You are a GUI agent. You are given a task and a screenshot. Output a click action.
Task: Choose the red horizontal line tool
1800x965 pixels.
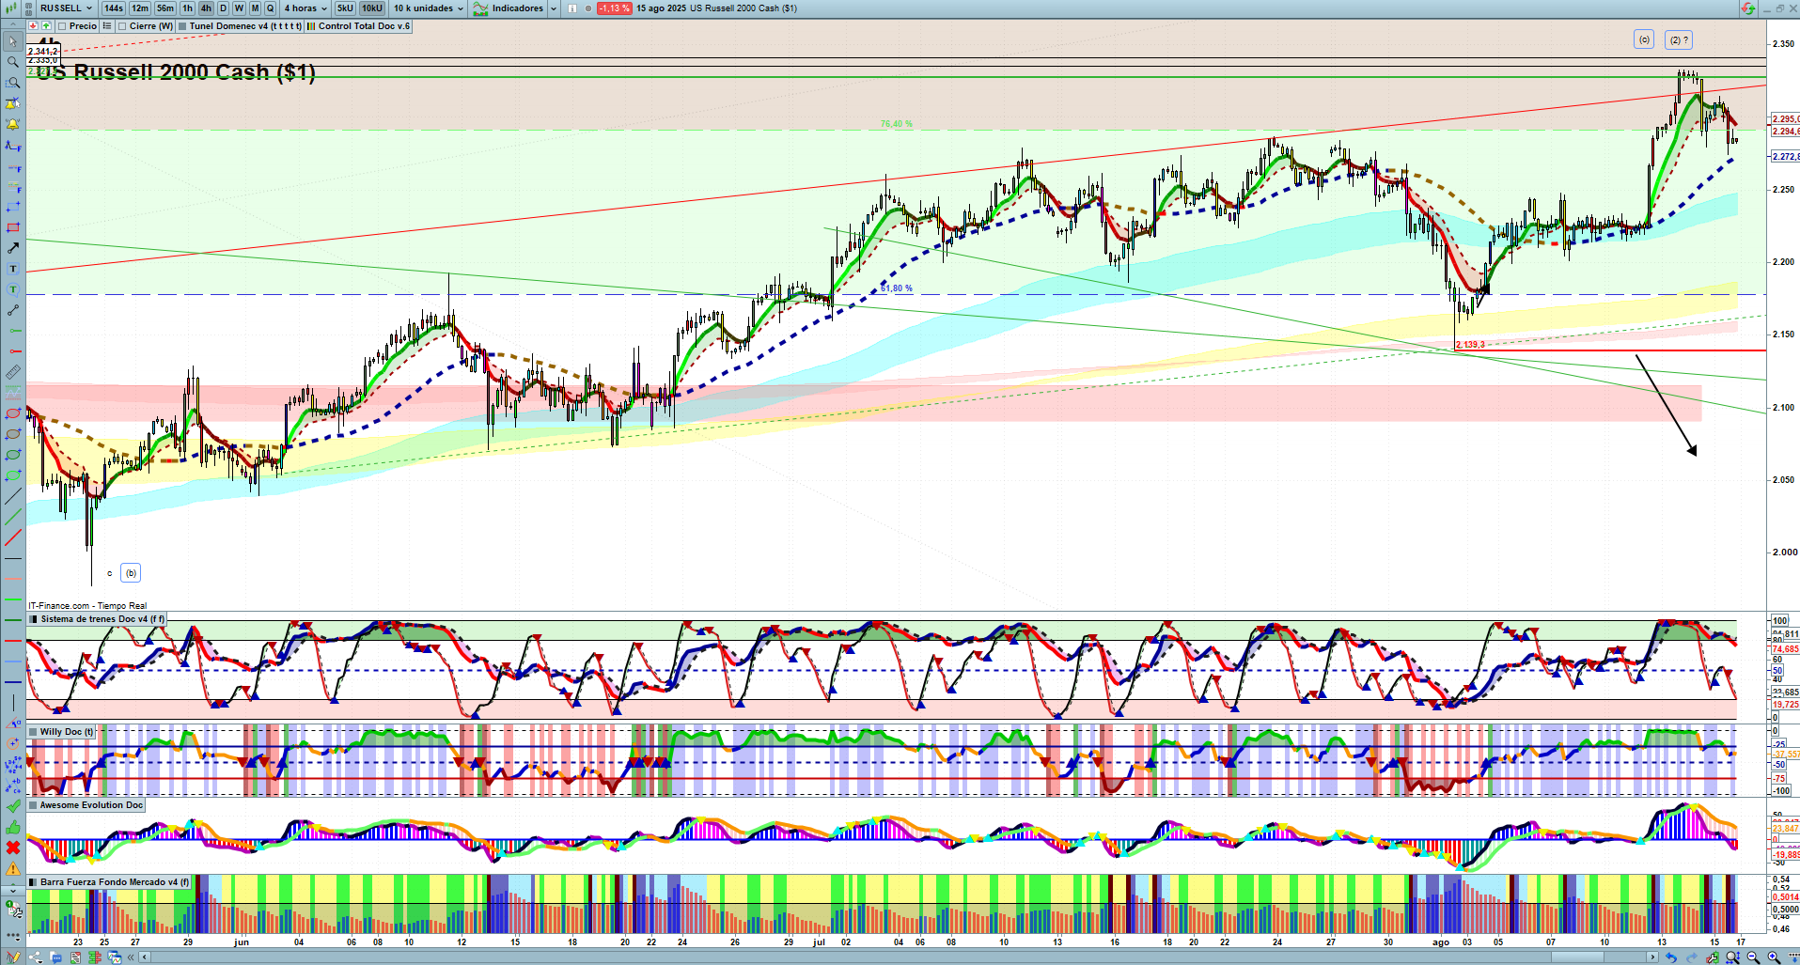pos(13,351)
